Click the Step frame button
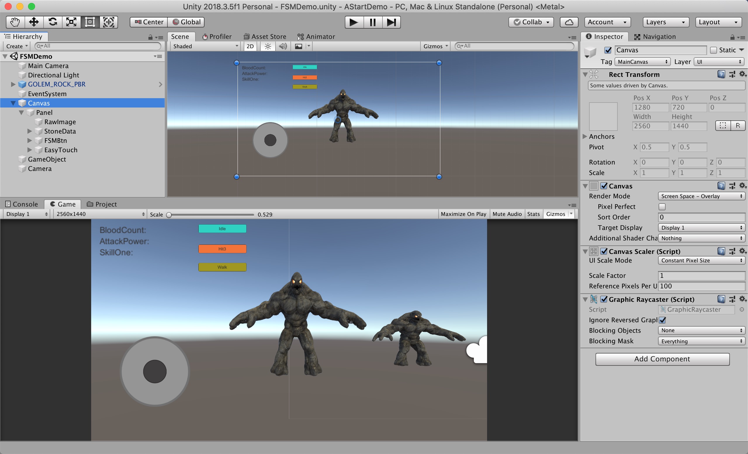Image resolution: width=748 pixels, height=454 pixels. point(391,22)
